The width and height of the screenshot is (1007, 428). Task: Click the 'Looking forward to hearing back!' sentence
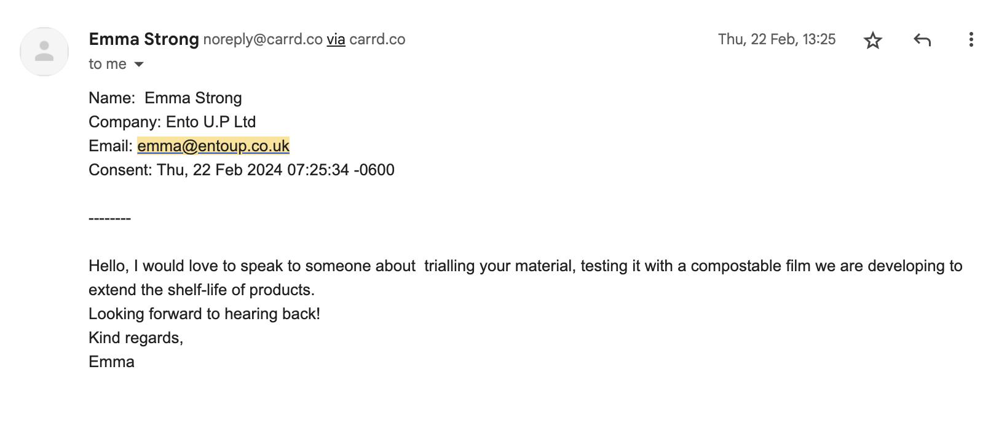point(204,314)
